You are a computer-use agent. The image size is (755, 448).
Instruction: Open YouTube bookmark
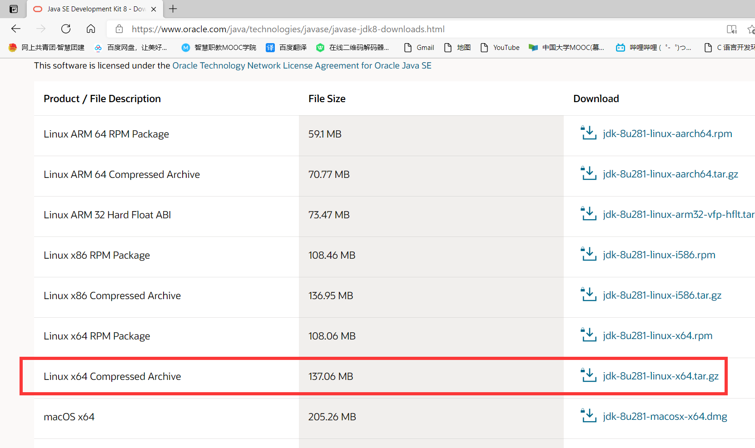point(500,48)
